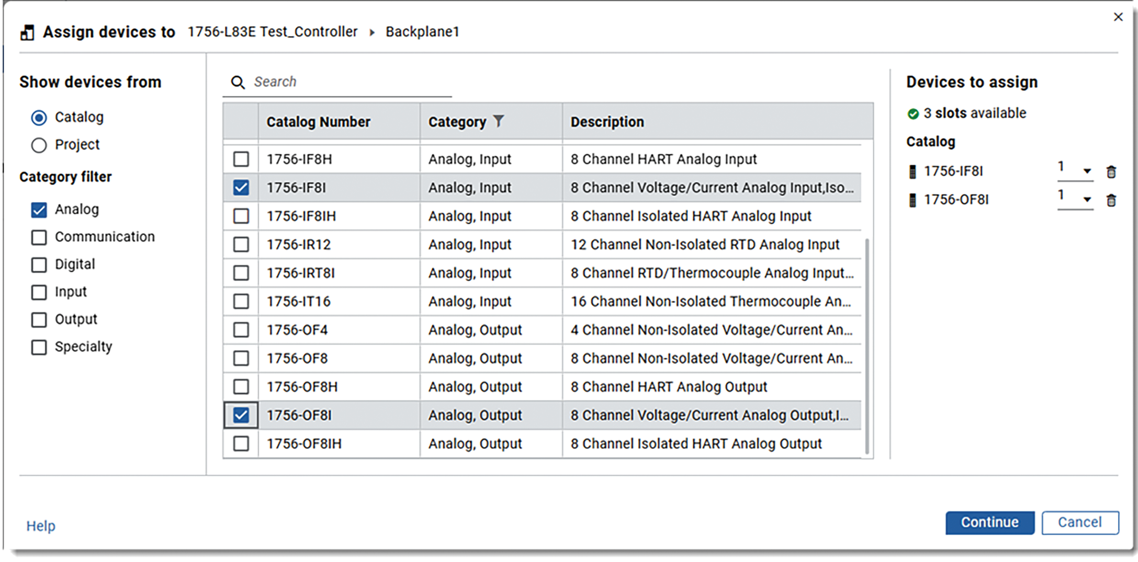Delete 1756-IF8I from devices to assign
Image resolution: width=1138 pixels, height=562 pixels.
pyautogui.click(x=1111, y=171)
